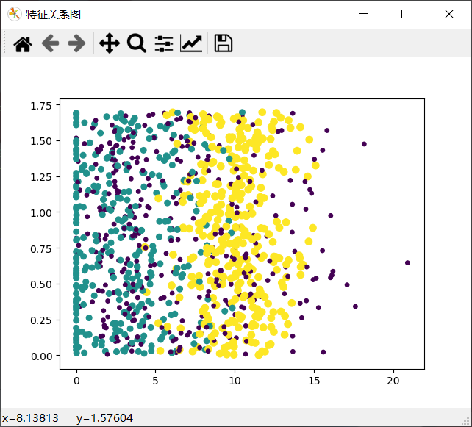
Task: Save the figure with floppy disk icon
Action: (223, 43)
